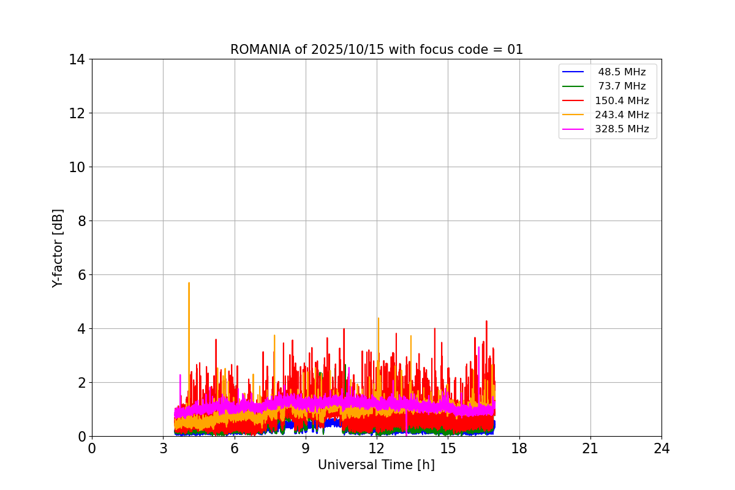Viewport: 735px width, 490px height.
Task: Select the 328.5 MHz legend label
Action: (x=622, y=129)
